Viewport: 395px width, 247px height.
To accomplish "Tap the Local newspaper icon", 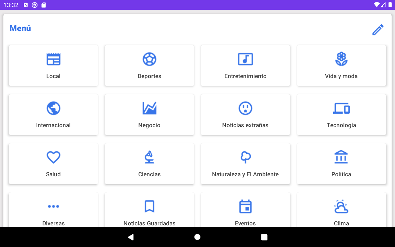I will (53, 59).
